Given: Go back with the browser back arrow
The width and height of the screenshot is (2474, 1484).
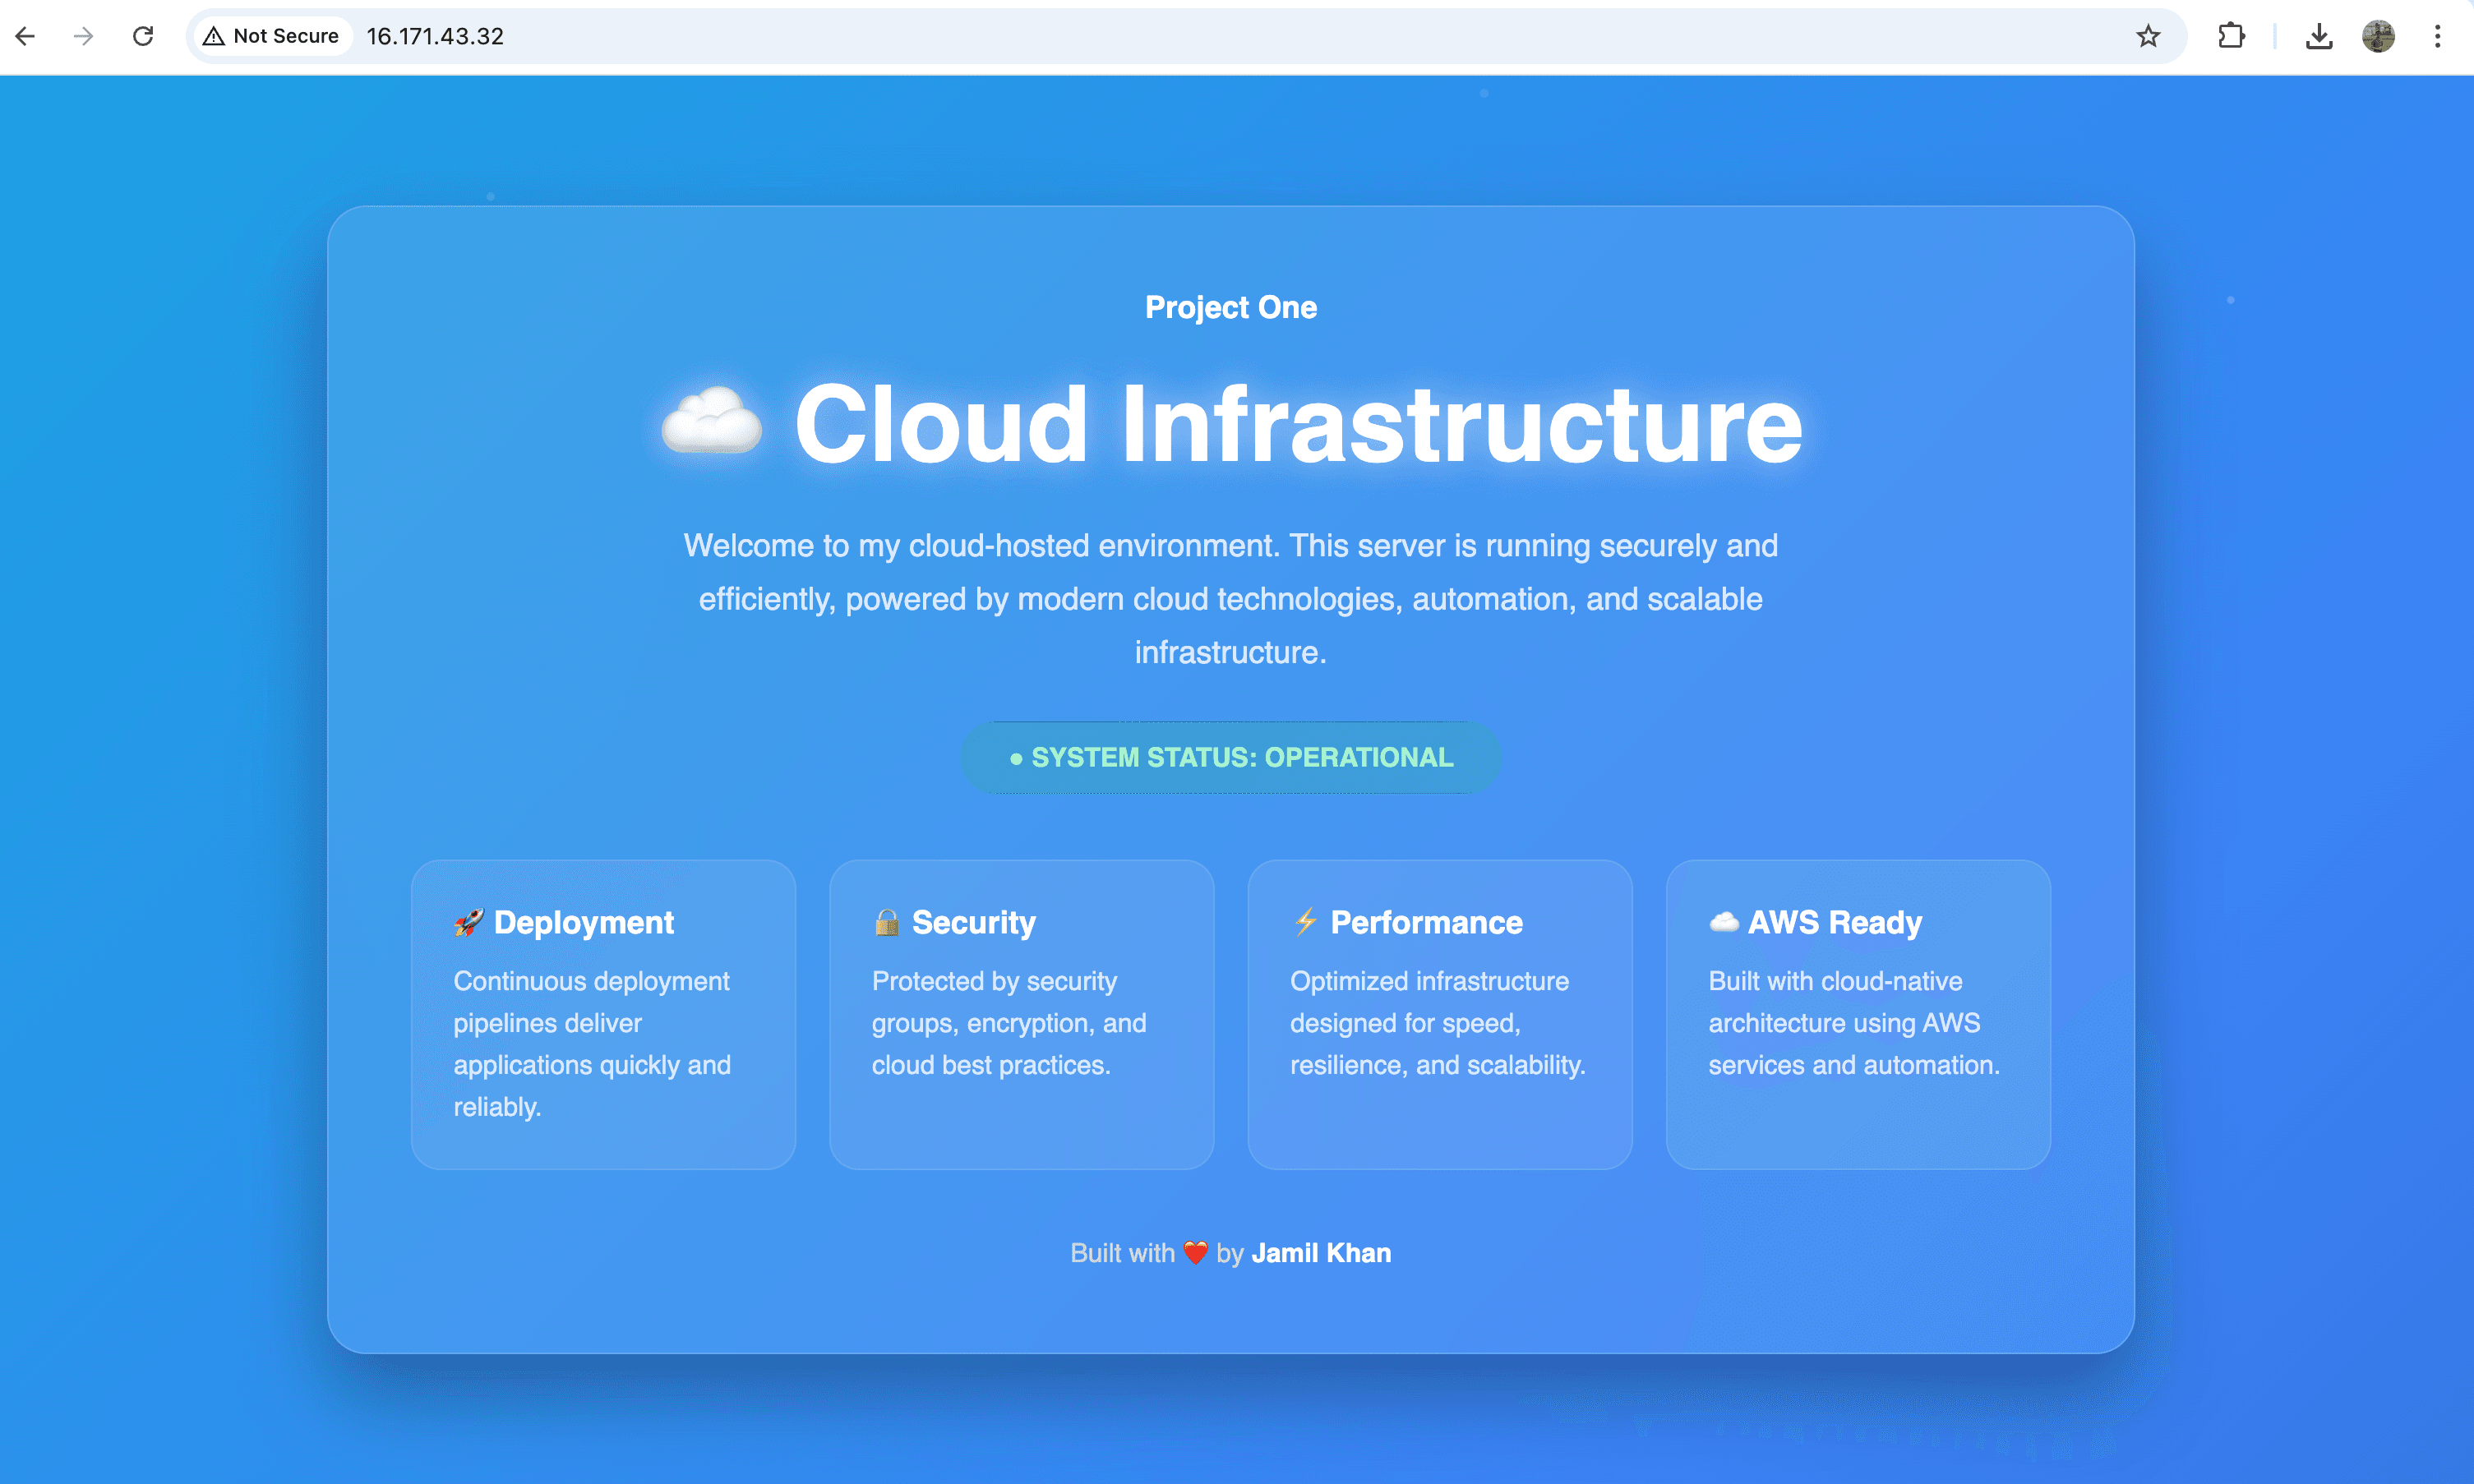Looking at the screenshot, I should (26, 36).
